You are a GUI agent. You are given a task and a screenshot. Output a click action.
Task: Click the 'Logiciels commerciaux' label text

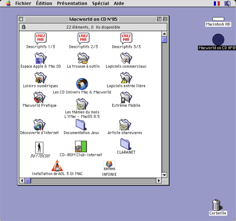point(126,66)
